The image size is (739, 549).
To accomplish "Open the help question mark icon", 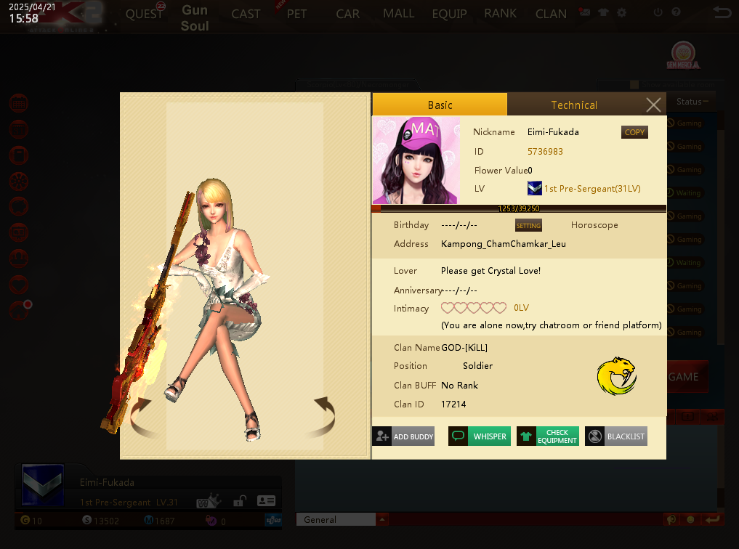I will (676, 13).
